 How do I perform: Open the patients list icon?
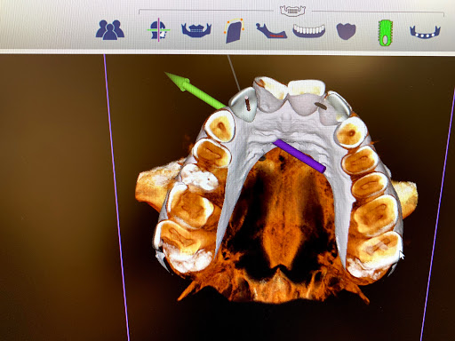110,29
